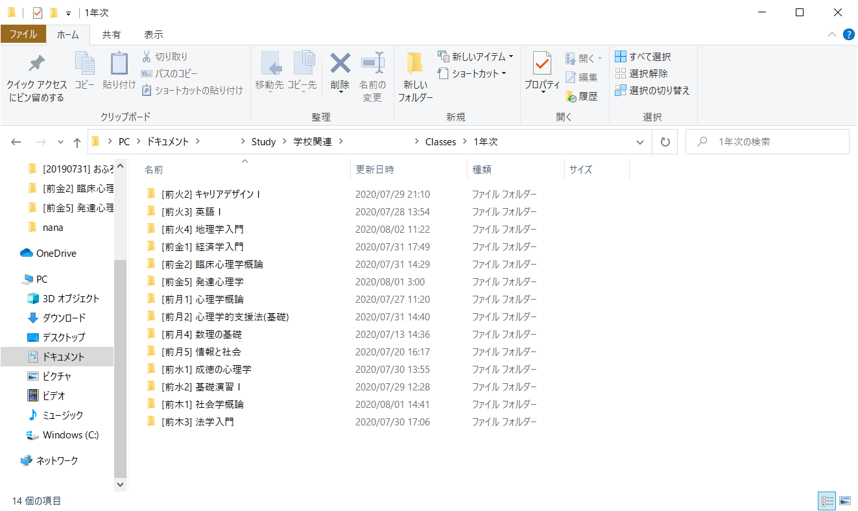Click the Select All icon
The width and height of the screenshot is (858, 511).
click(621, 57)
